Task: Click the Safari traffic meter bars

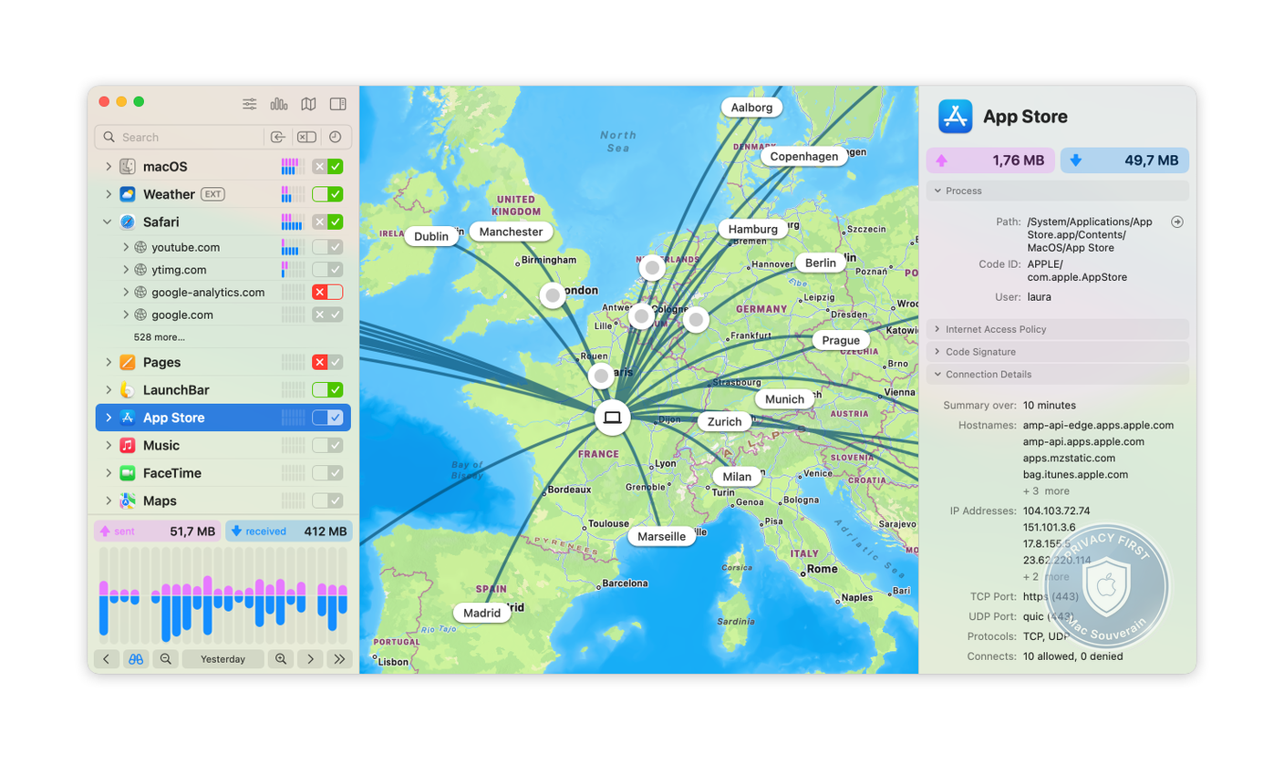Action: click(x=293, y=222)
